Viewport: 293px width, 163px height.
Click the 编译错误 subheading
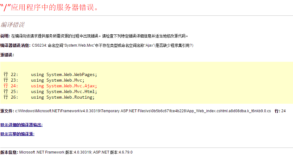[12, 25]
